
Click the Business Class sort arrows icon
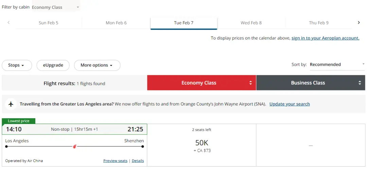click(360, 83)
